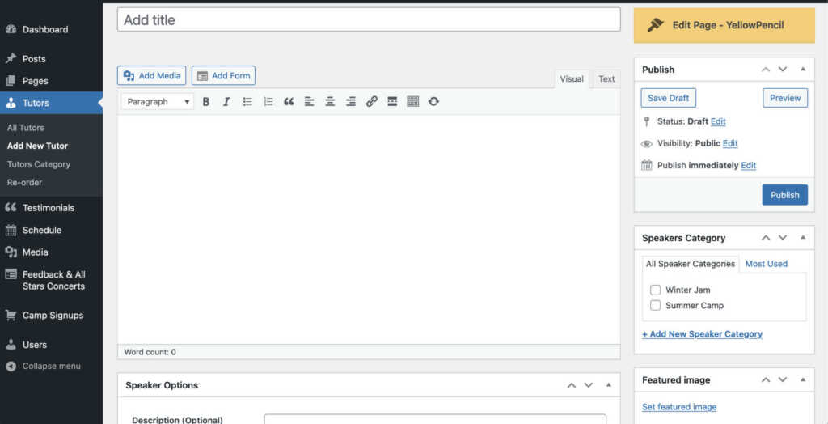Edit the Draft status

(718, 121)
